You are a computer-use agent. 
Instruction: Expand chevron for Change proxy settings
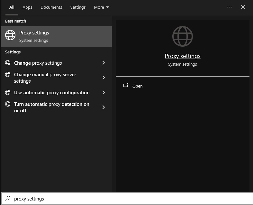(104, 63)
